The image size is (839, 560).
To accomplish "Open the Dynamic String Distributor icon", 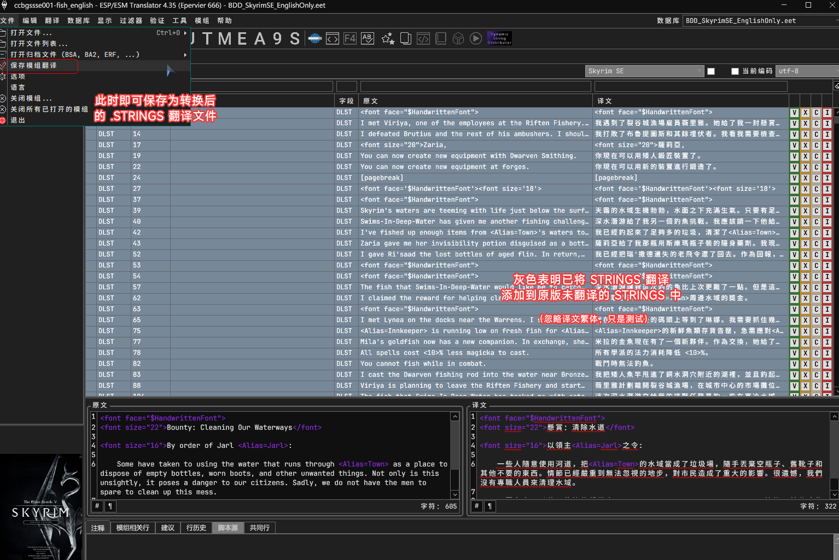I will click(x=499, y=38).
